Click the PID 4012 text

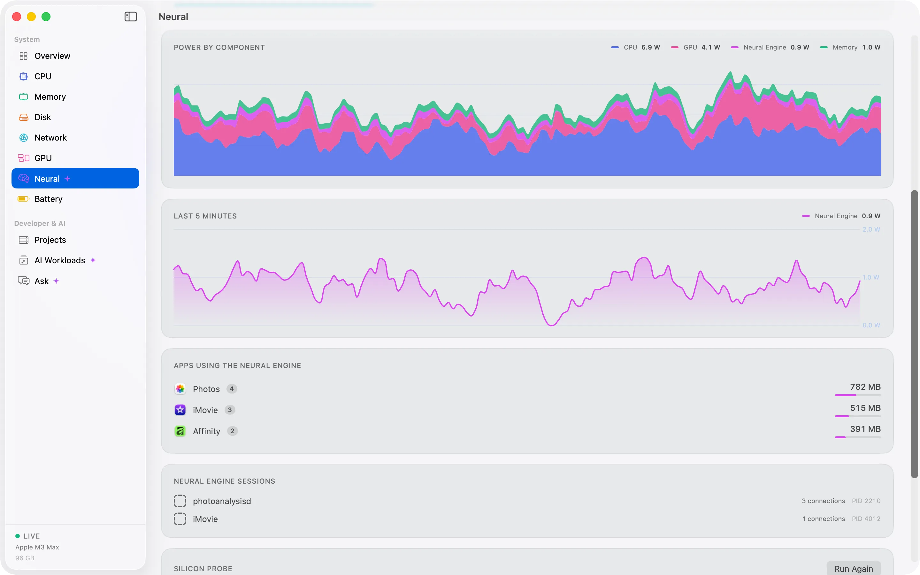[866, 519]
